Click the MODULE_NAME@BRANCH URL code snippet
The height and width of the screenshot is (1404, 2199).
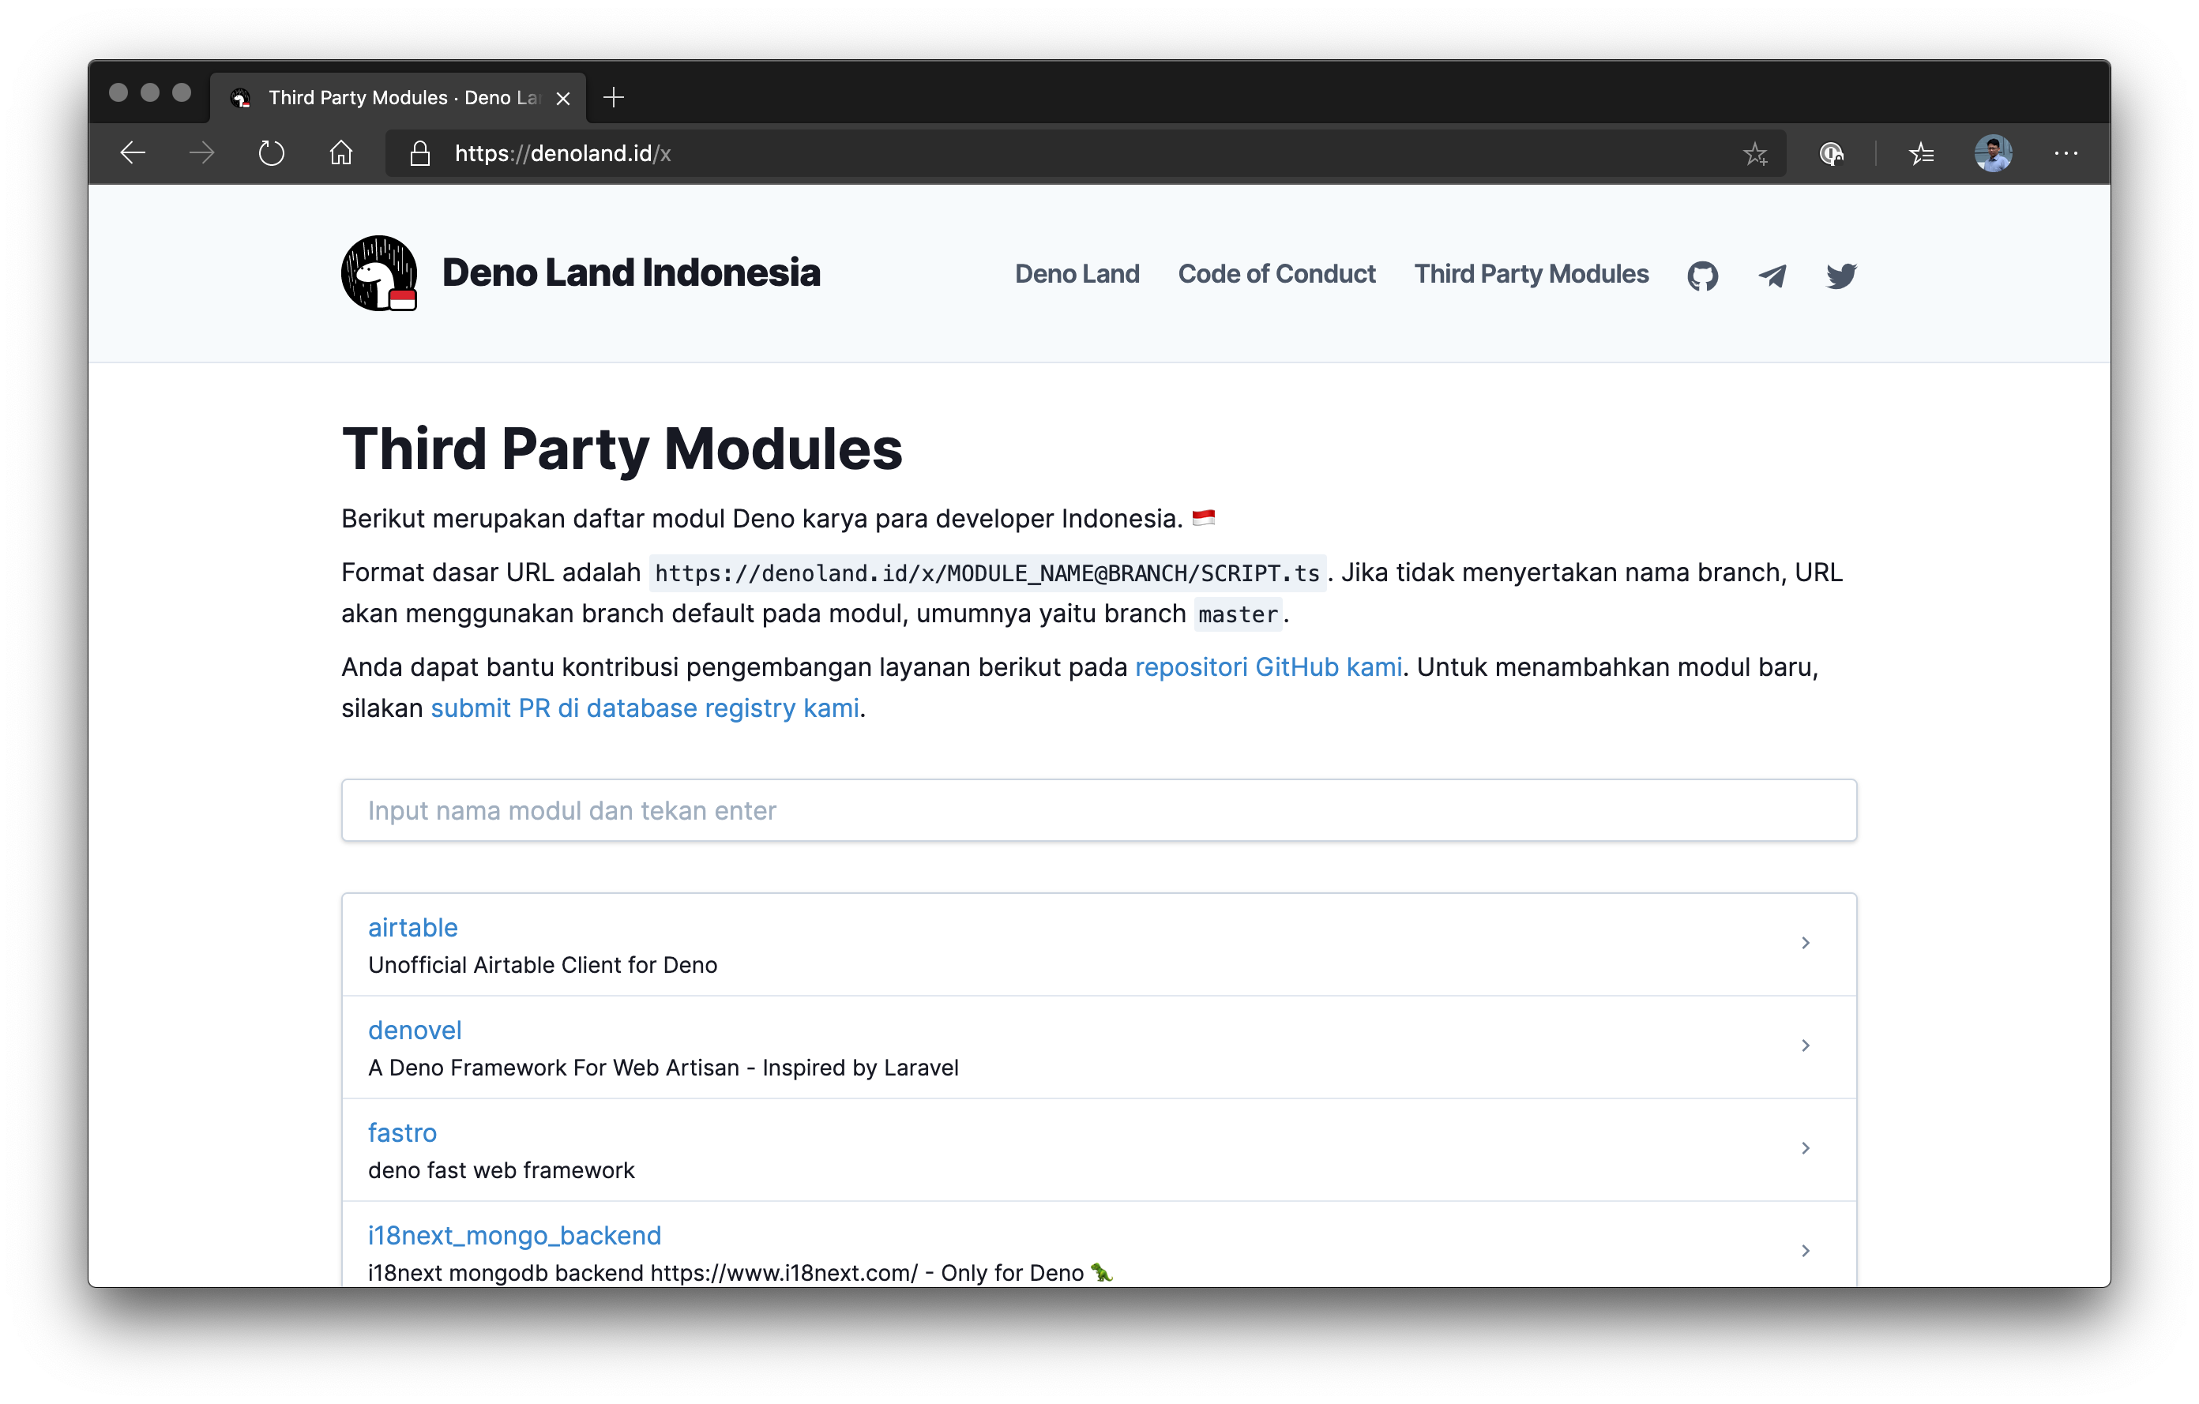click(x=987, y=573)
